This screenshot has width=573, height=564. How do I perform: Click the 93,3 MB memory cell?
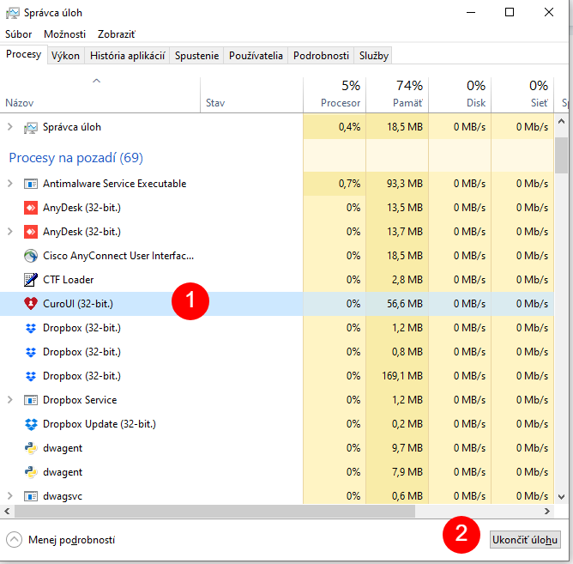(x=397, y=184)
